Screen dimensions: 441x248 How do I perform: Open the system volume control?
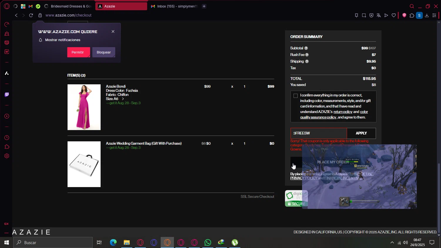[x=405, y=242]
